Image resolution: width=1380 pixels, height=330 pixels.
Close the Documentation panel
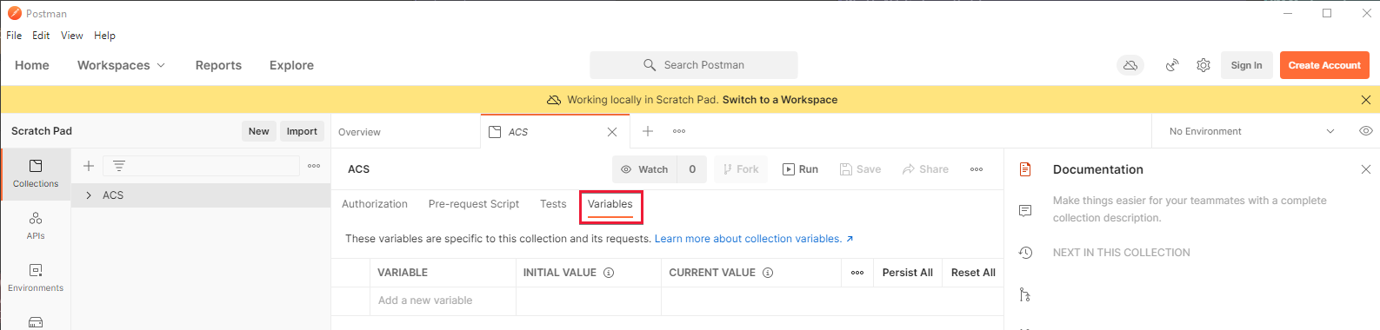click(1365, 169)
